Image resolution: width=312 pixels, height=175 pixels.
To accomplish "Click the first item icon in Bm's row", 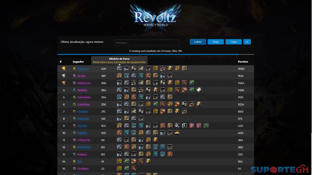I will click(119, 161).
